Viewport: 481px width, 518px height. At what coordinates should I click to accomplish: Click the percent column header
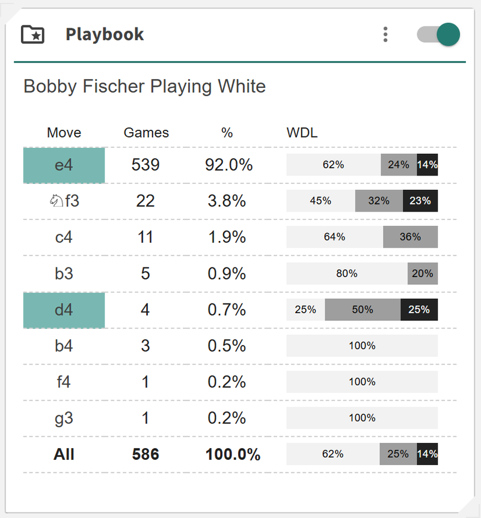227,133
